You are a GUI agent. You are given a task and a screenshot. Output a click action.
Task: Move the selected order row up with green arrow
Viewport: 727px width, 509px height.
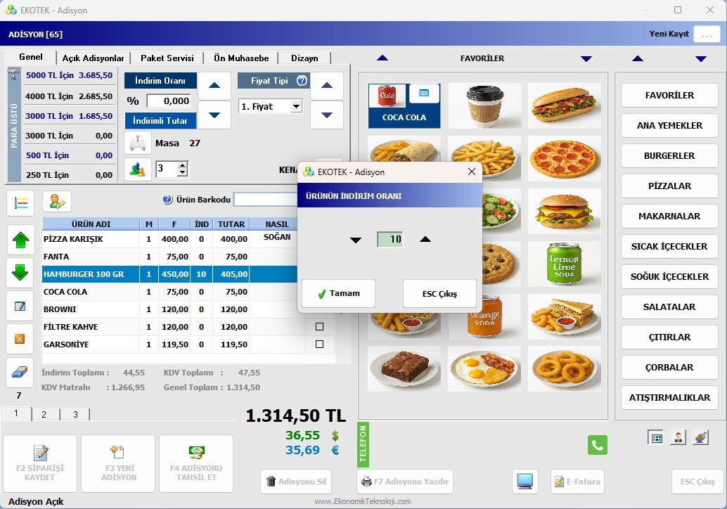pos(20,240)
